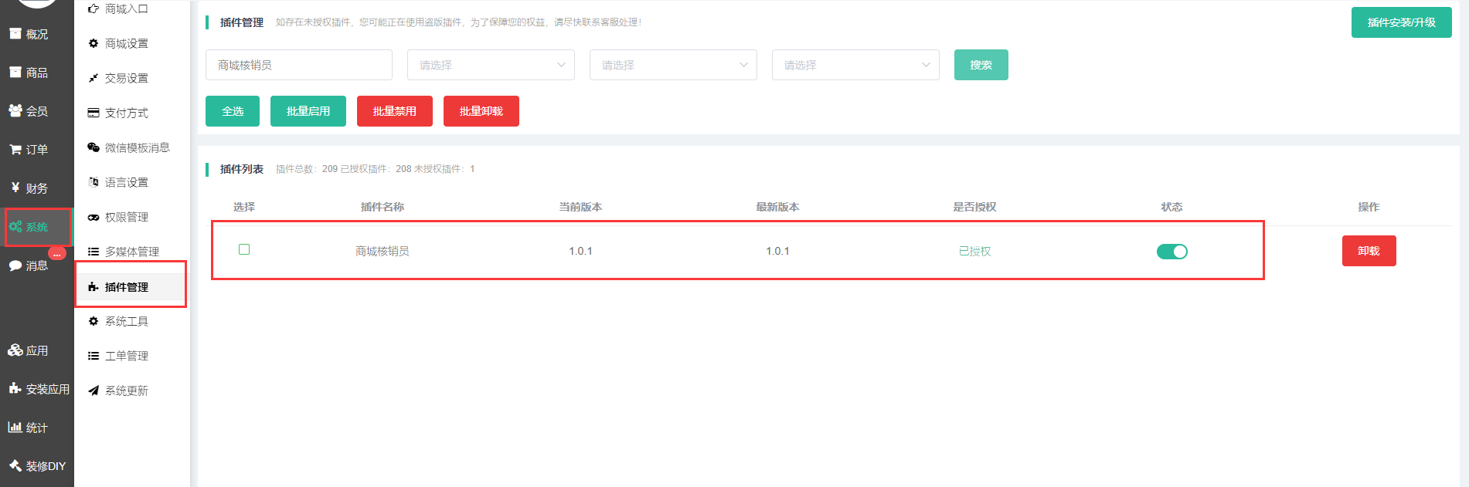Image resolution: width=1469 pixels, height=487 pixels.
Task: Click the 插件安装/升级 button
Action: [1402, 22]
